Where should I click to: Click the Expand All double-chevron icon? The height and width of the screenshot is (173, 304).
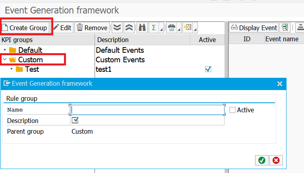[x=117, y=28]
